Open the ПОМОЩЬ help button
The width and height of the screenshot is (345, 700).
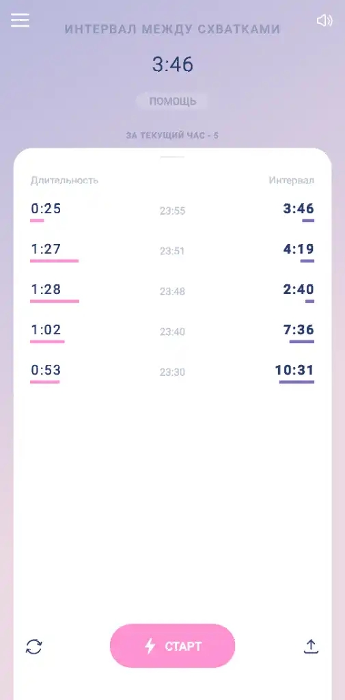tap(172, 101)
